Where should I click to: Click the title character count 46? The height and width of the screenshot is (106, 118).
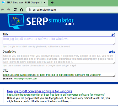113,35
